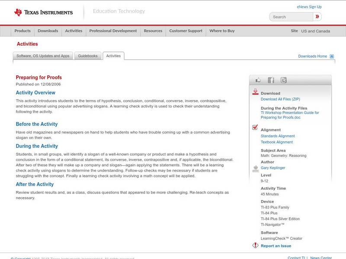Open the Downloads menu
The width and height of the screenshot is (346, 259).
pyautogui.click(x=48, y=31)
